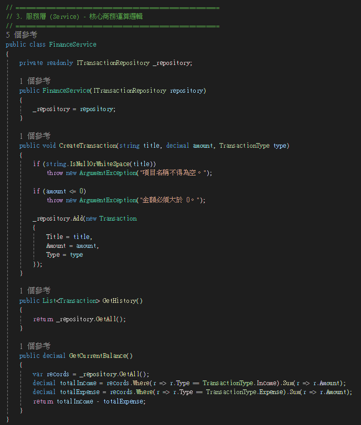Open "1 個參考" CodeLens above the FinanceService constructor

pos(35,81)
